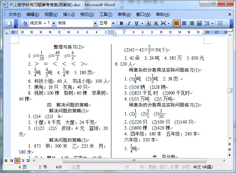Open the 表格(A) menu

pyautogui.click(x=124, y=14)
